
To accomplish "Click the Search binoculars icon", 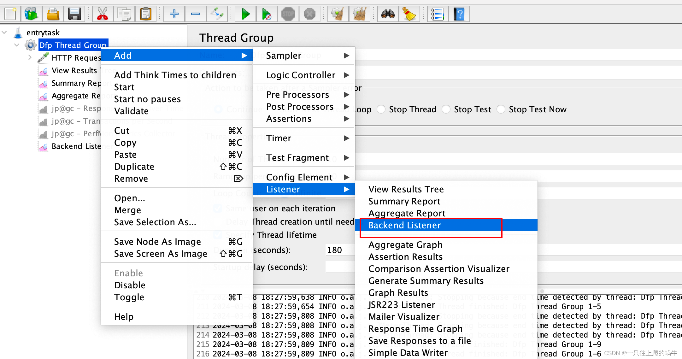I will pyautogui.click(x=388, y=14).
